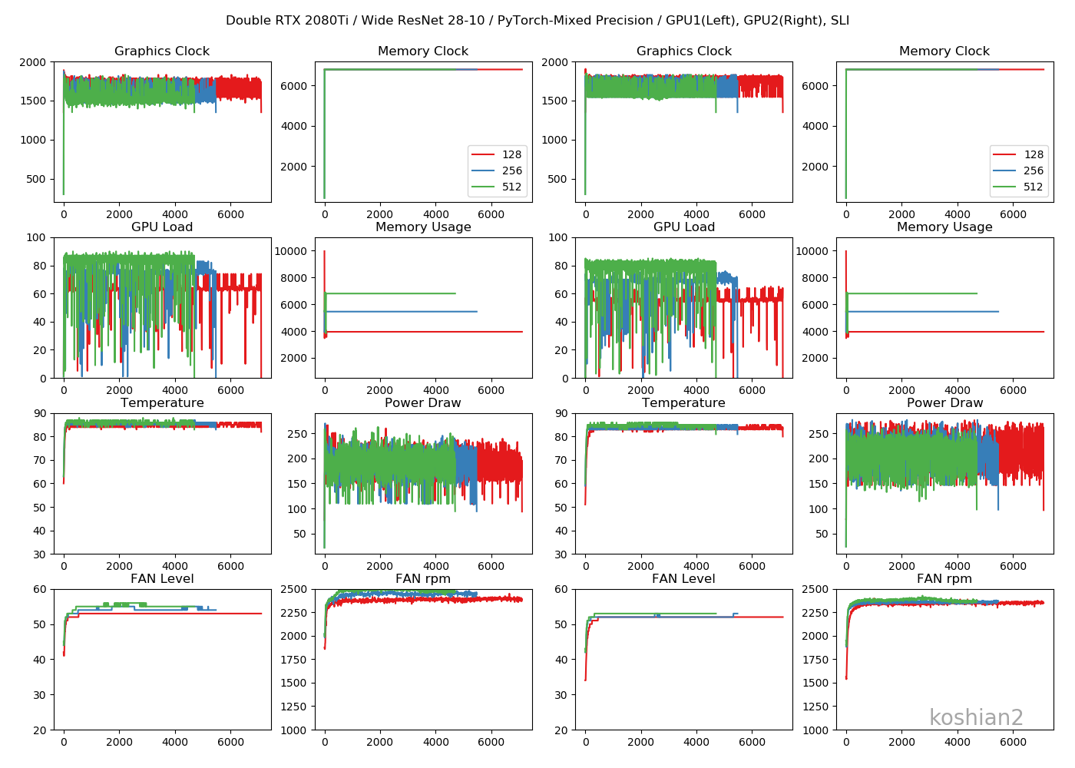Click the GPU1 FAN Level chart title

(162, 579)
